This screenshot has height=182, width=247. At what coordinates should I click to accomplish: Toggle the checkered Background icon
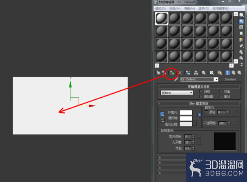[241, 27]
